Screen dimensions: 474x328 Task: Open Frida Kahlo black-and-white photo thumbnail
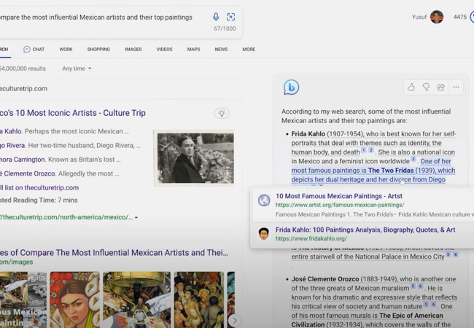coord(195,158)
